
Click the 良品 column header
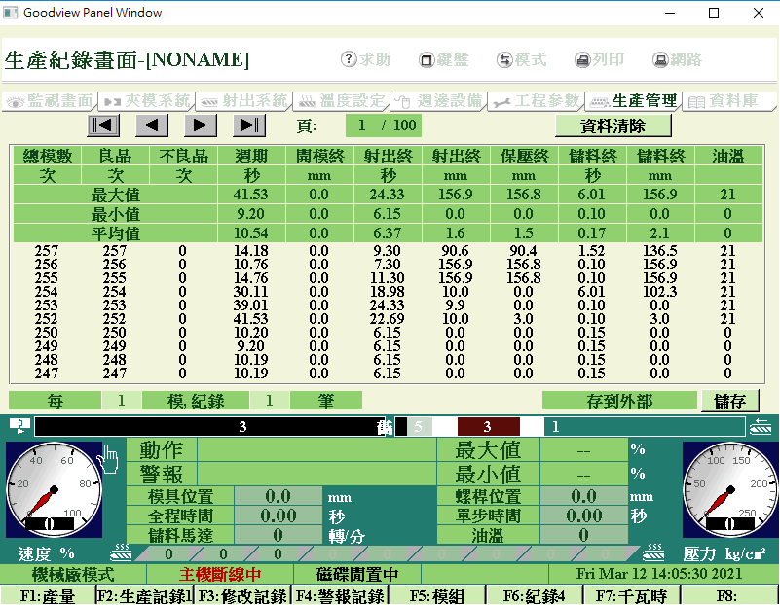point(116,156)
